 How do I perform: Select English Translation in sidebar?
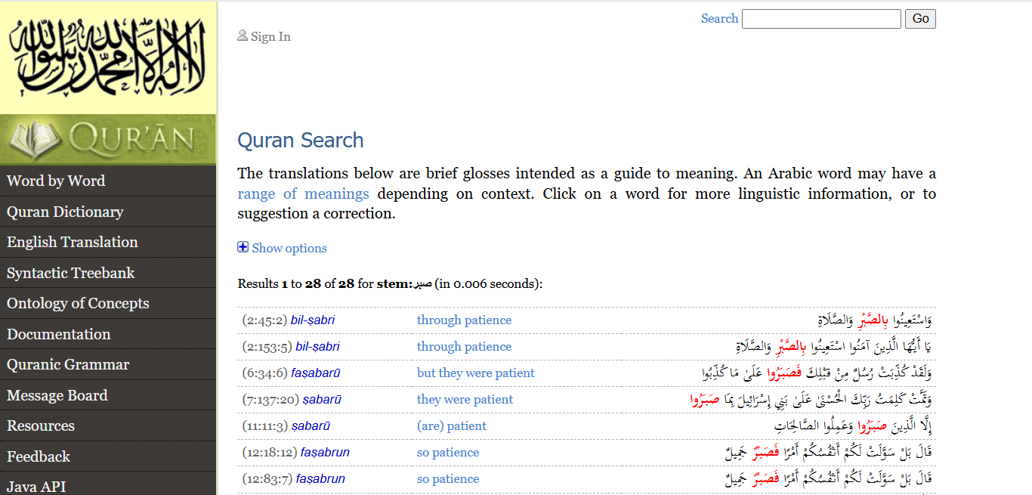73,243
